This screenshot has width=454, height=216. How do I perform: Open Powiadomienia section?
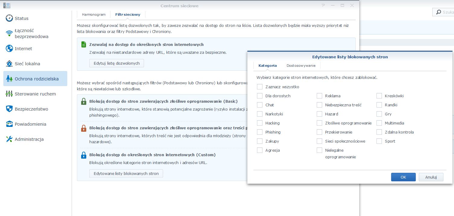coord(35,124)
